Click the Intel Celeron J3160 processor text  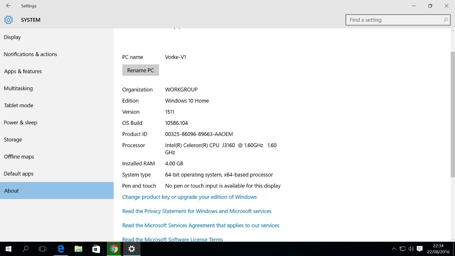[221, 149]
